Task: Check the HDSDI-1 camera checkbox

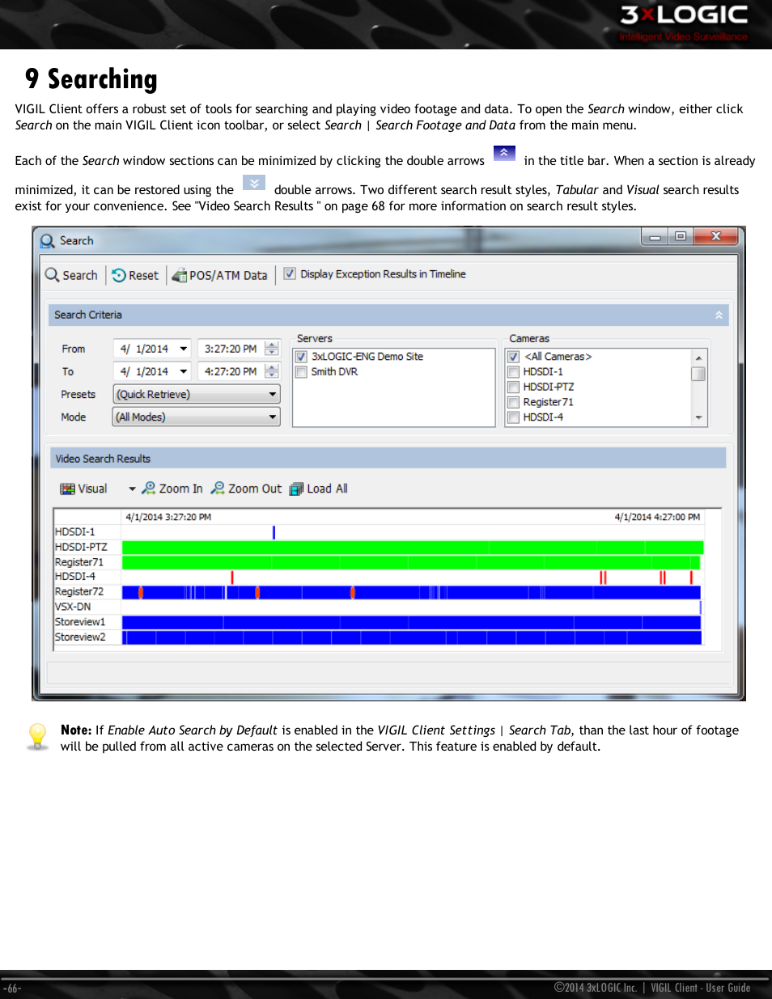Action: coord(513,372)
